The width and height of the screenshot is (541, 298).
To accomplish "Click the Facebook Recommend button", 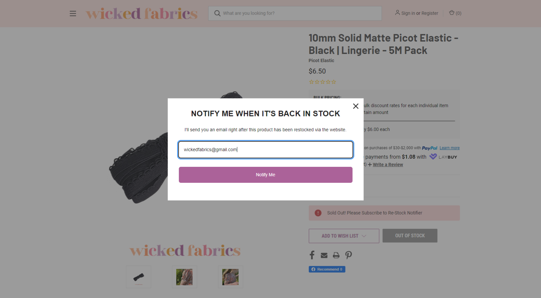I will pyautogui.click(x=327, y=269).
